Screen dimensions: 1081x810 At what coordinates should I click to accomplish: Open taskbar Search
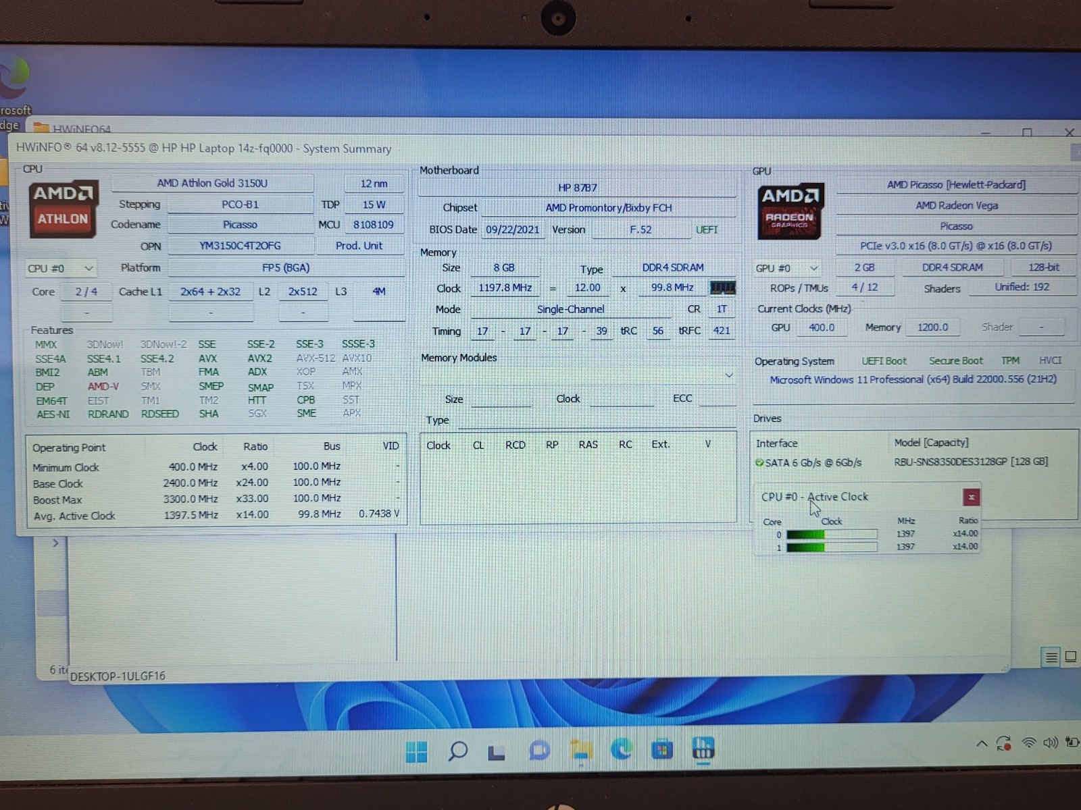(457, 751)
